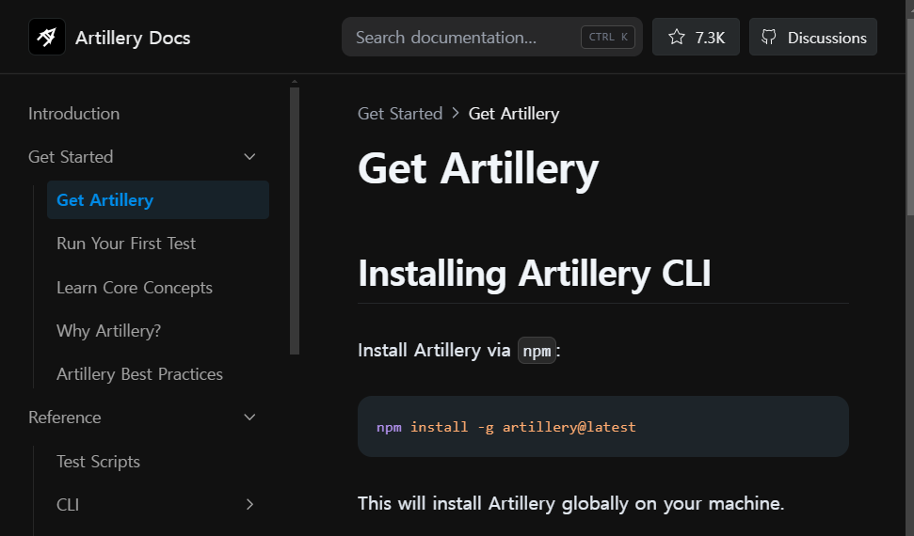Screen dimensions: 914x536
Task: Click the Get Started breadcrumb link
Action: pyautogui.click(x=400, y=114)
